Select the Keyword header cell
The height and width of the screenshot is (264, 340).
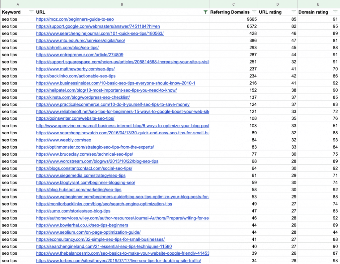pyautogui.click(x=18, y=12)
